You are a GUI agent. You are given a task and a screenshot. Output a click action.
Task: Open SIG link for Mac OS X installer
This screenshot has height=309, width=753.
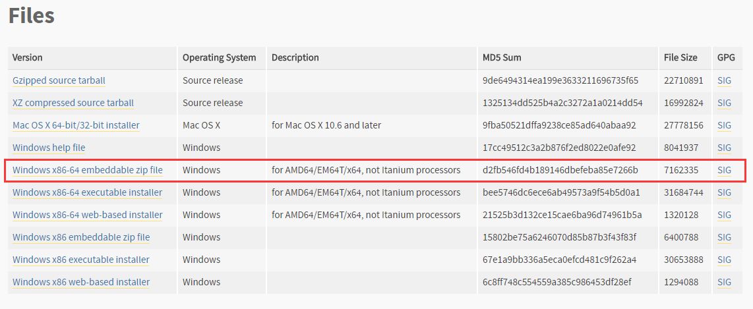[724, 125]
